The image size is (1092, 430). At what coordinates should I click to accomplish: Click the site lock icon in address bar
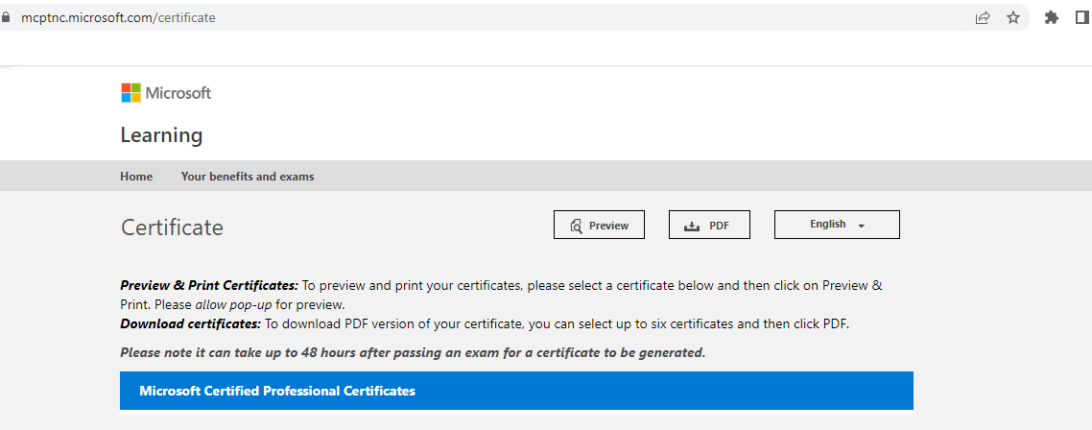tap(7, 18)
